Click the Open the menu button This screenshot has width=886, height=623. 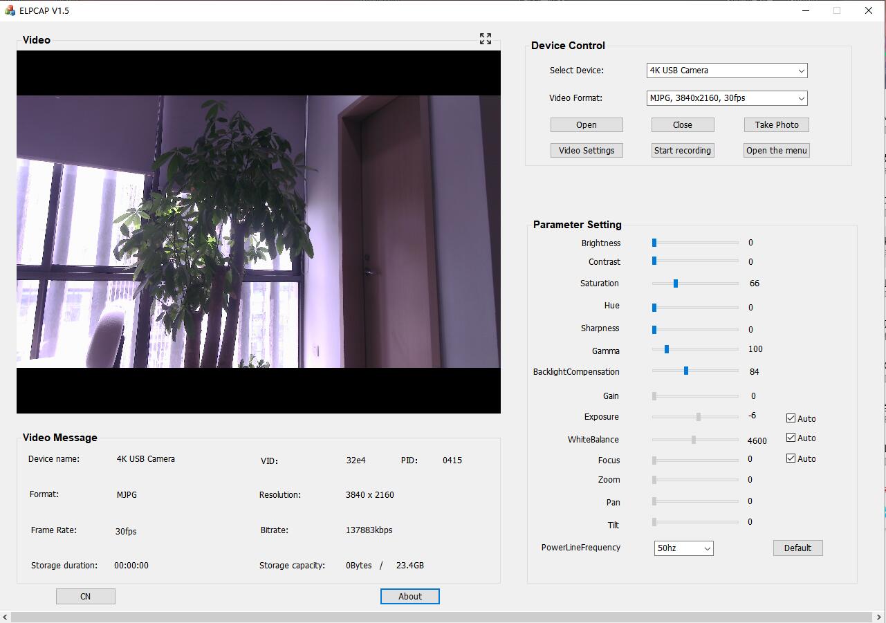[777, 151]
